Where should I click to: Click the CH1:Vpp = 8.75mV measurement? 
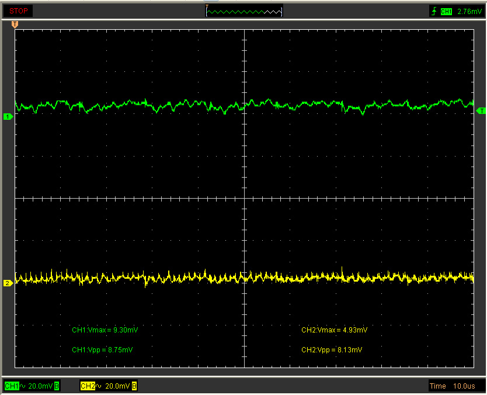point(102,350)
